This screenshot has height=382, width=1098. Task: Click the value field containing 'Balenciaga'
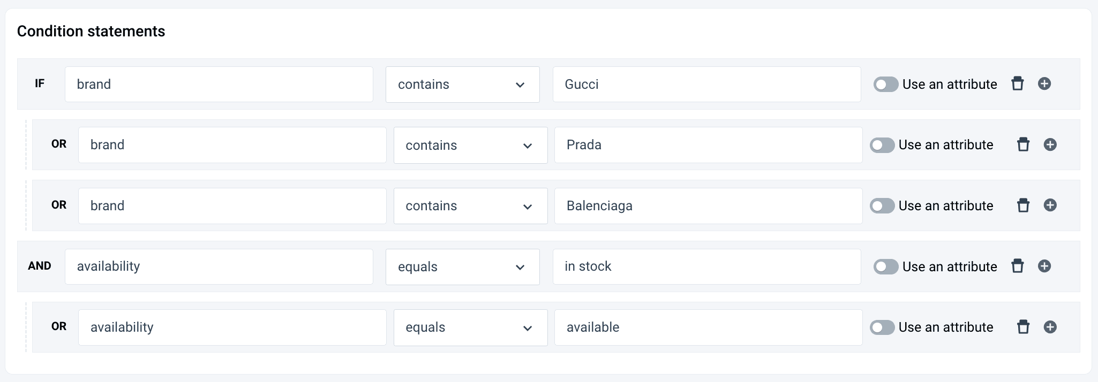pos(708,206)
